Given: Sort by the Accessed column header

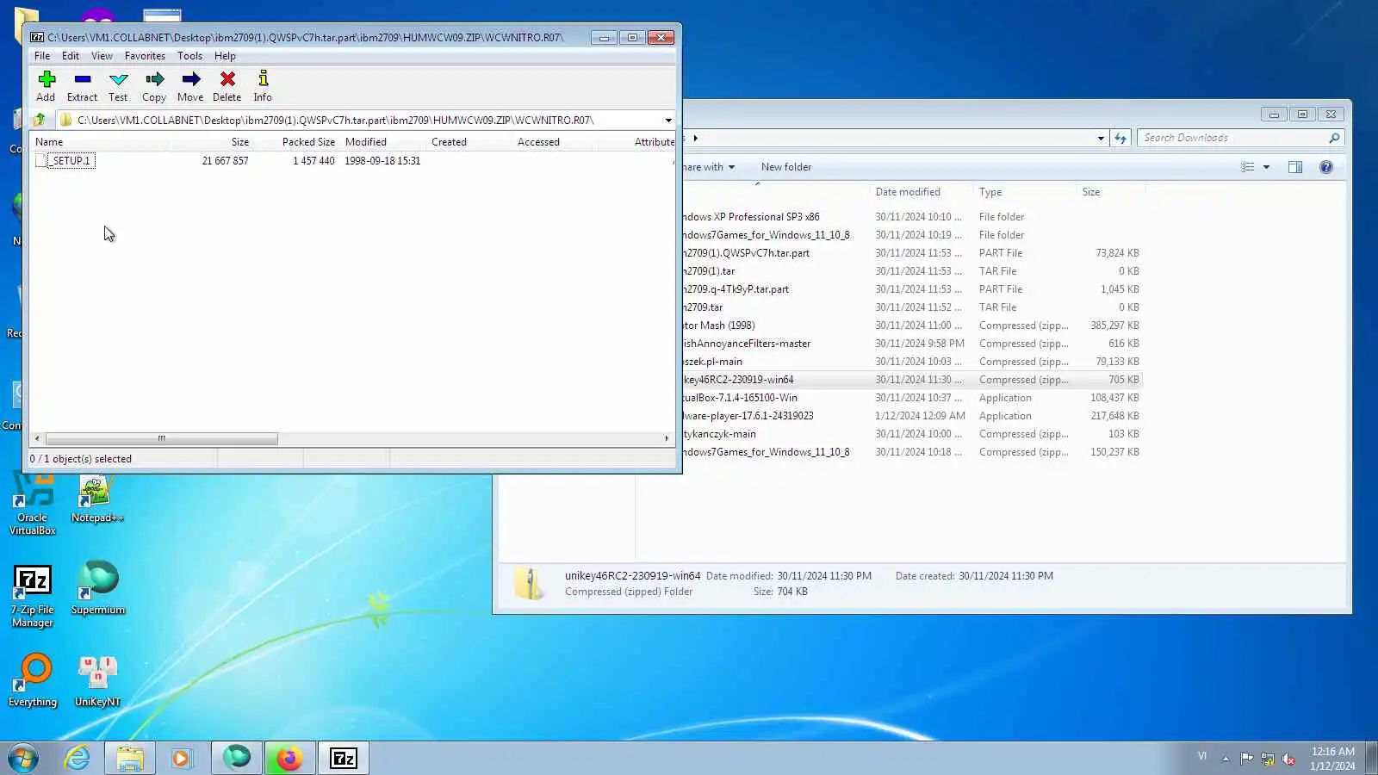Looking at the screenshot, I should click(538, 142).
